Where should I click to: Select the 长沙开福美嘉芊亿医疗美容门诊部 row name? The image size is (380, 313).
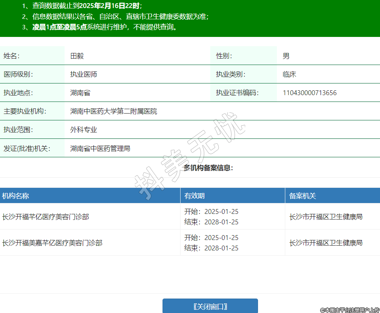tap(52, 243)
